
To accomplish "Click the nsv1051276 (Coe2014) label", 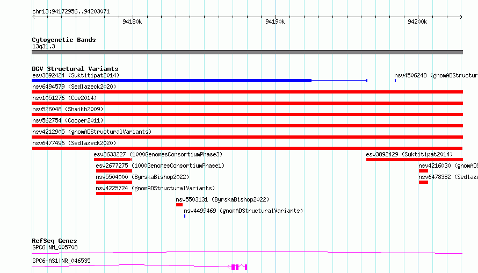I will click(64, 98).
